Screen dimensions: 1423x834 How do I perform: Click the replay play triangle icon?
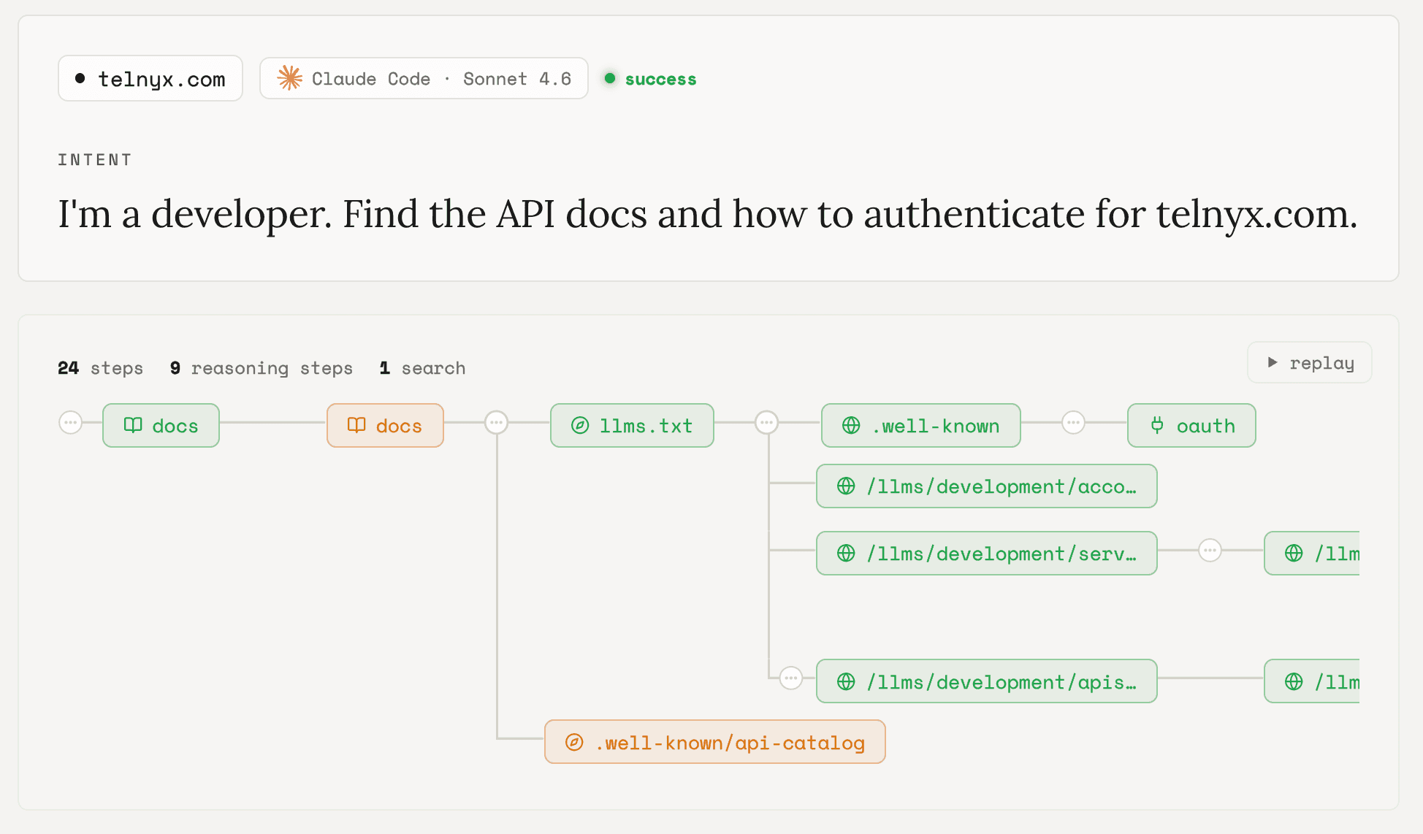click(x=1273, y=362)
